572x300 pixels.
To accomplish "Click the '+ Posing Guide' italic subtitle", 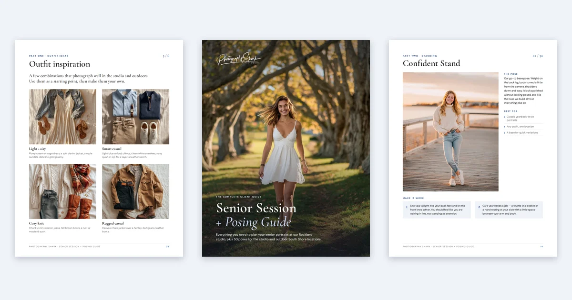I will click(253, 222).
